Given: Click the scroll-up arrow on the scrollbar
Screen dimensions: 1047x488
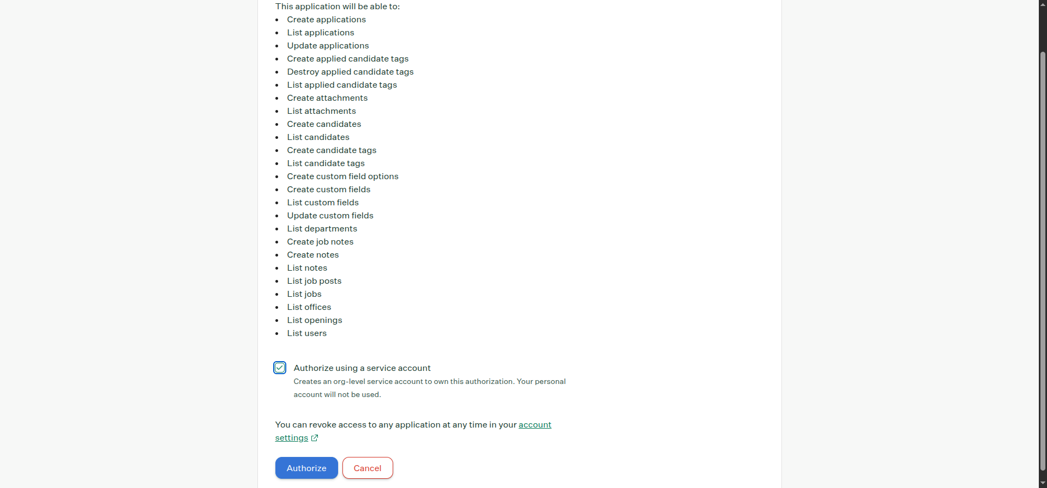Looking at the screenshot, I should (1042, 4).
